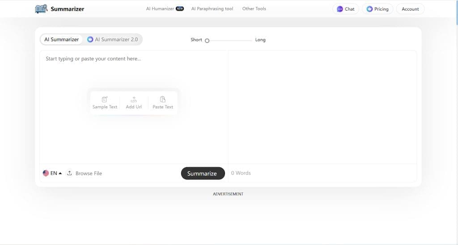Click the Add Url link icon
The width and height of the screenshot is (458, 245).
pos(133,100)
